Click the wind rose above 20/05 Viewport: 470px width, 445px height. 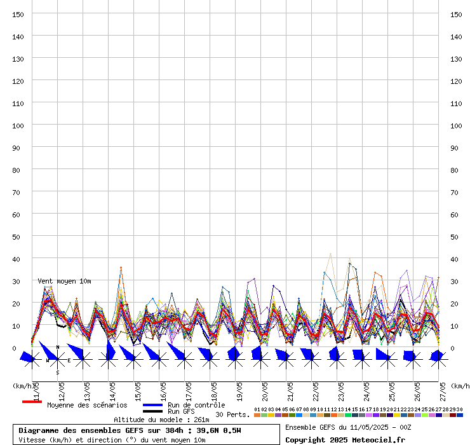(261, 359)
